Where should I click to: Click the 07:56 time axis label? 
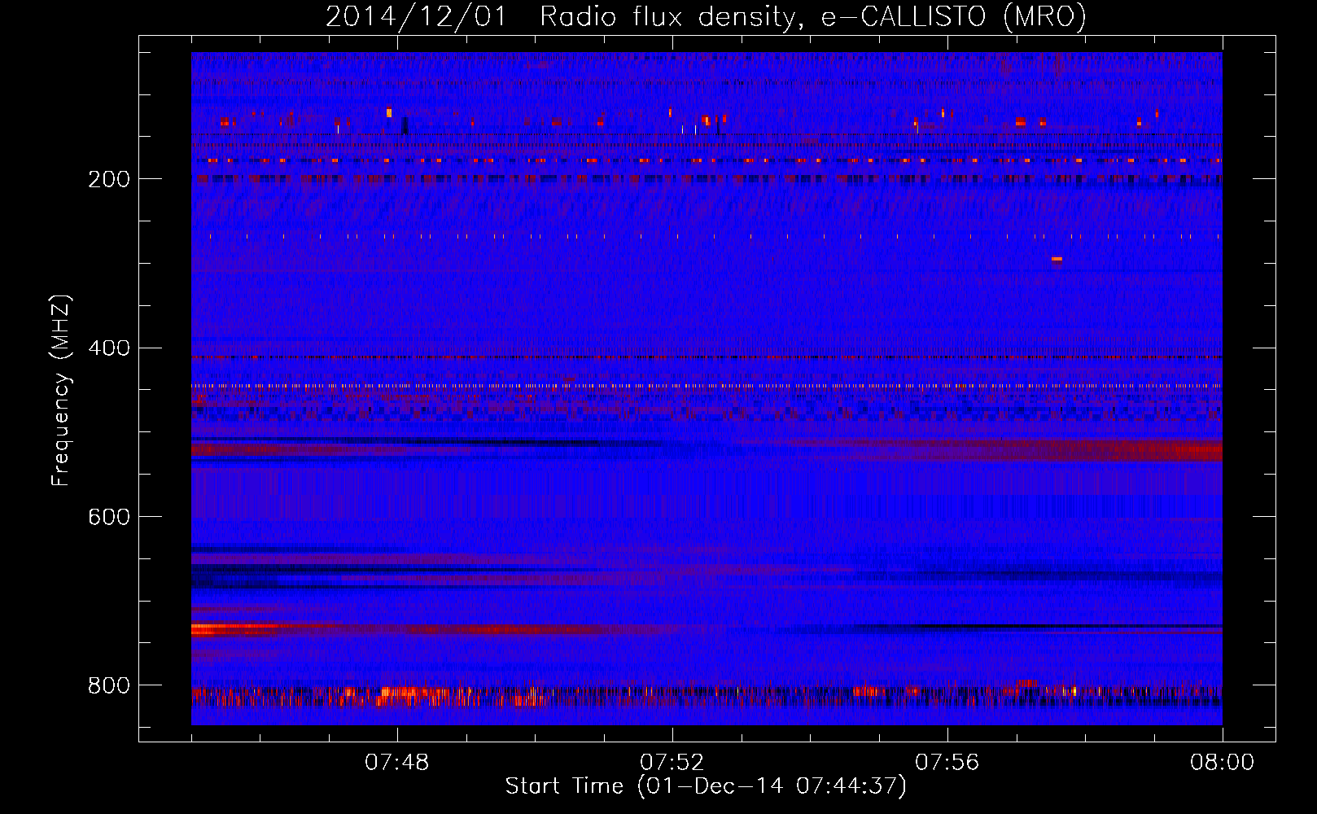947,763
